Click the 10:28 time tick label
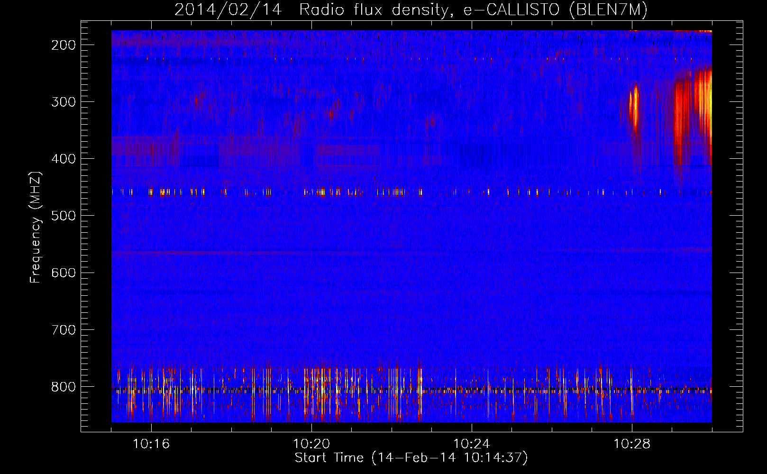 pyautogui.click(x=632, y=444)
